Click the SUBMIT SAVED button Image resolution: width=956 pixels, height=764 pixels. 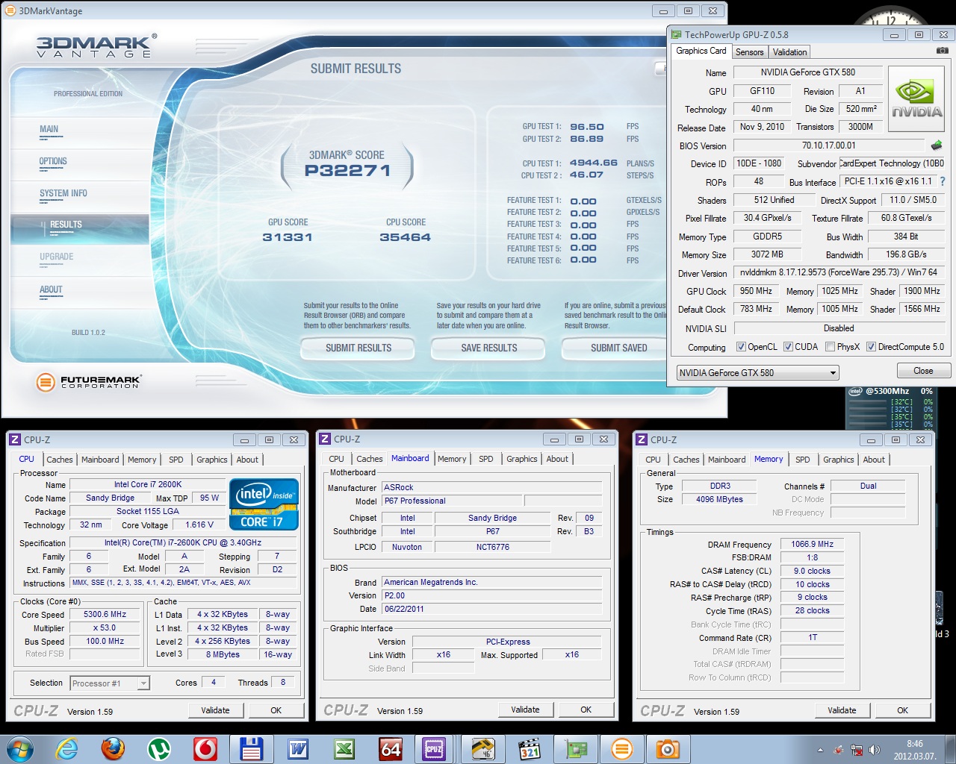click(614, 348)
